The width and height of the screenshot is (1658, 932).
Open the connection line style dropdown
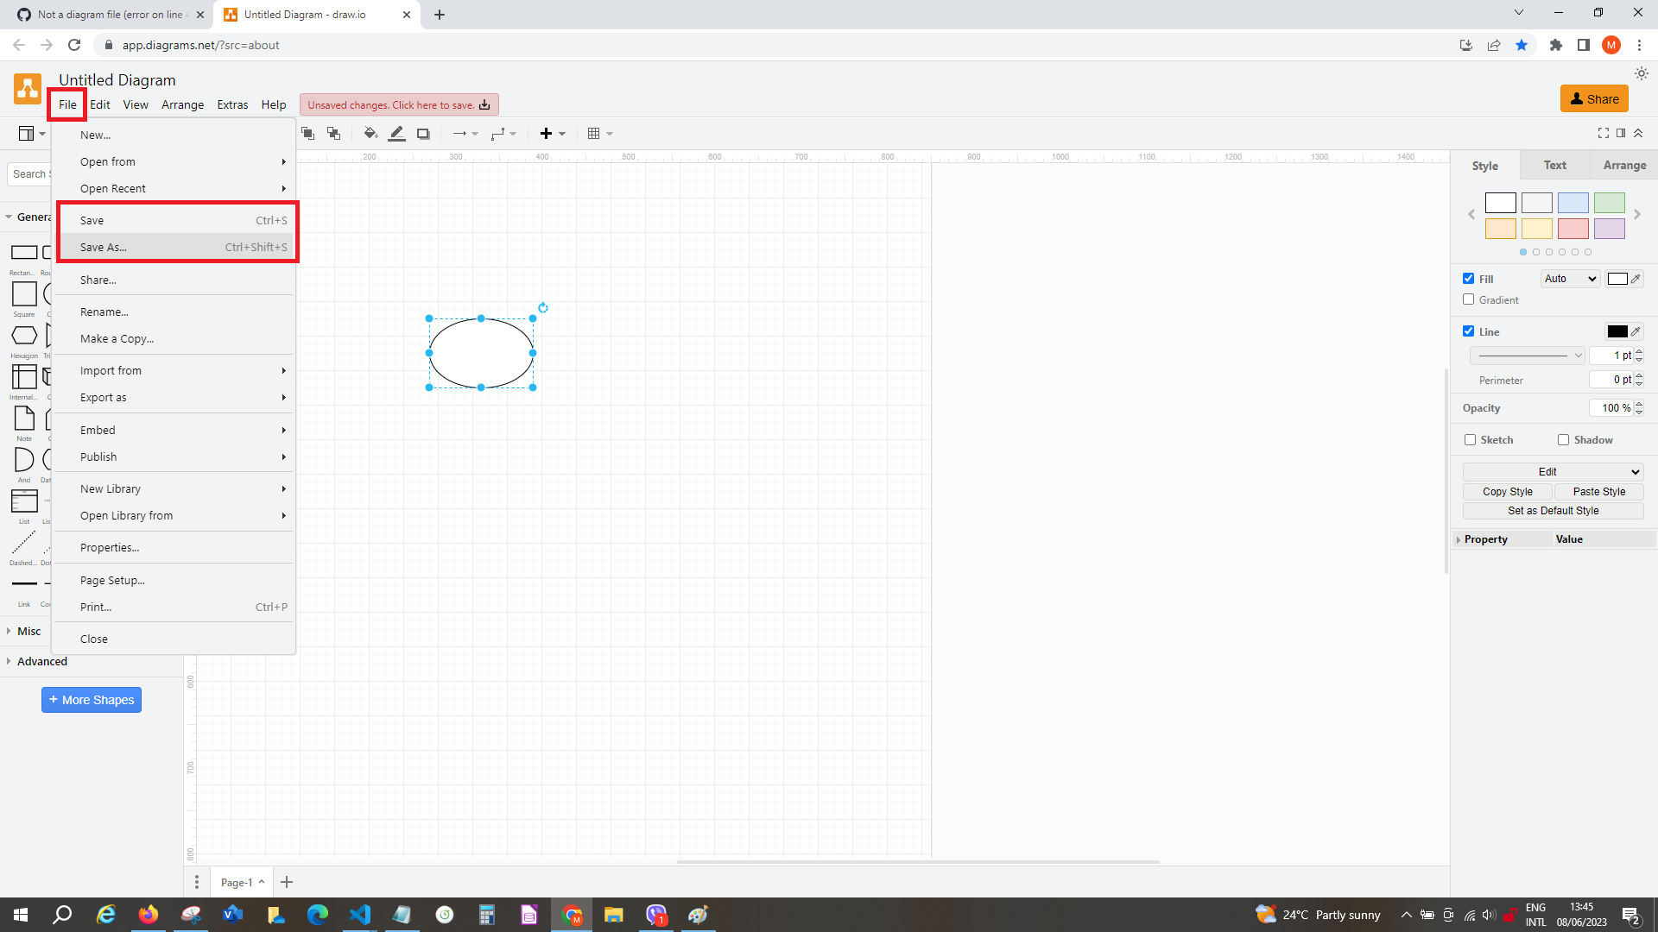point(465,133)
